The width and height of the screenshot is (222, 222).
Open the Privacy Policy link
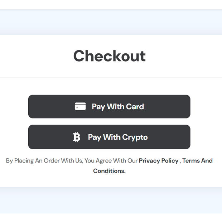pyautogui.click(x=158, y=161)
